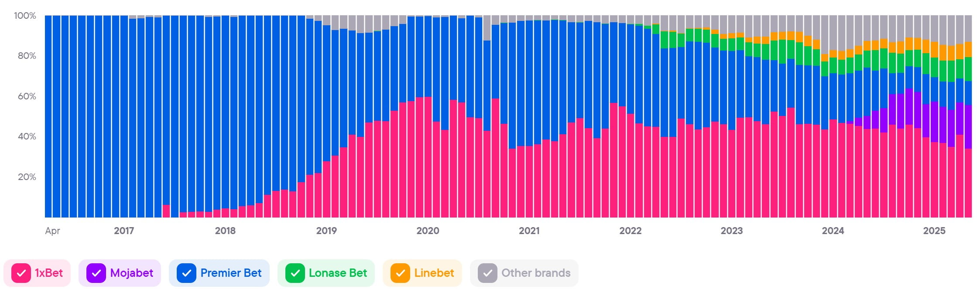Hide Other brands using gray checkbox
The width and height of the screenshot is (977, 289).
click(487, 273)
